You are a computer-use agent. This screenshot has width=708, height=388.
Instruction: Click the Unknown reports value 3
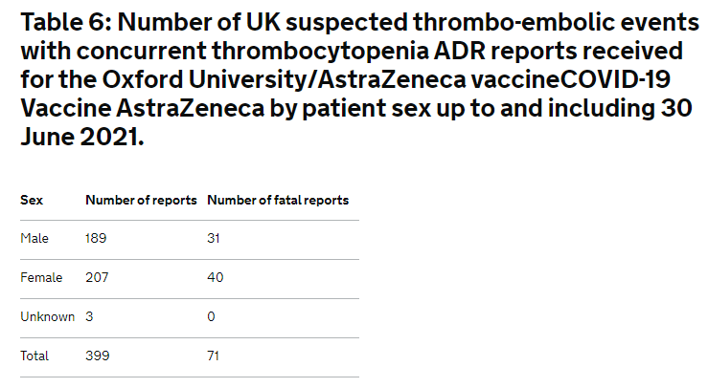89,316
